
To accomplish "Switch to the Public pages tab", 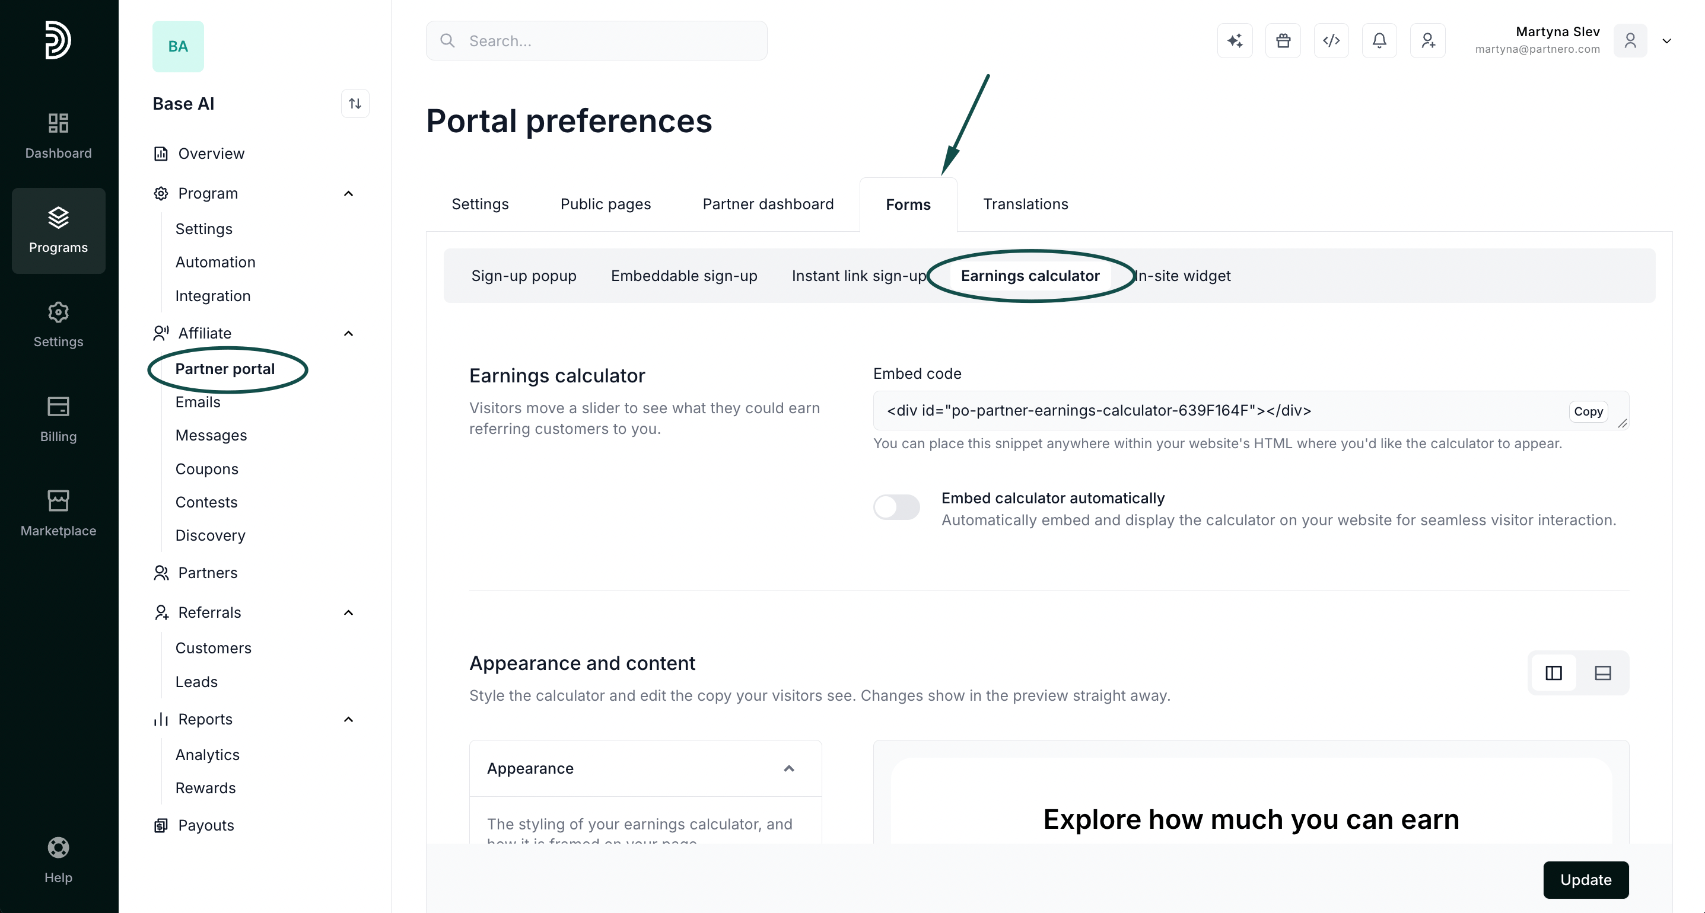I will pos(606,205).
